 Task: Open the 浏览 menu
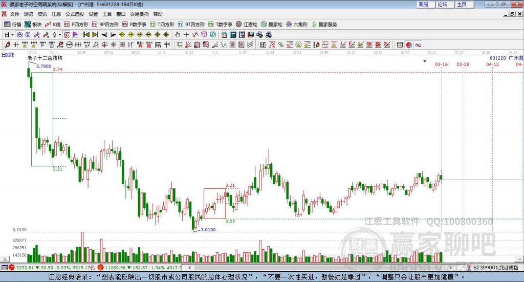[x=29, y=14]
